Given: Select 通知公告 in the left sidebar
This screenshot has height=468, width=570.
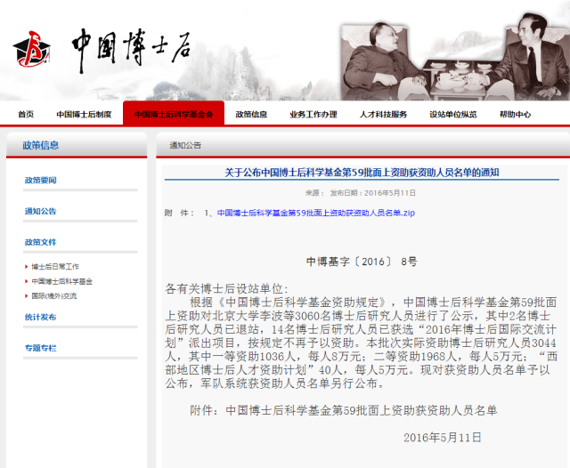Looking at the screenshot, I should click(40, 211).
